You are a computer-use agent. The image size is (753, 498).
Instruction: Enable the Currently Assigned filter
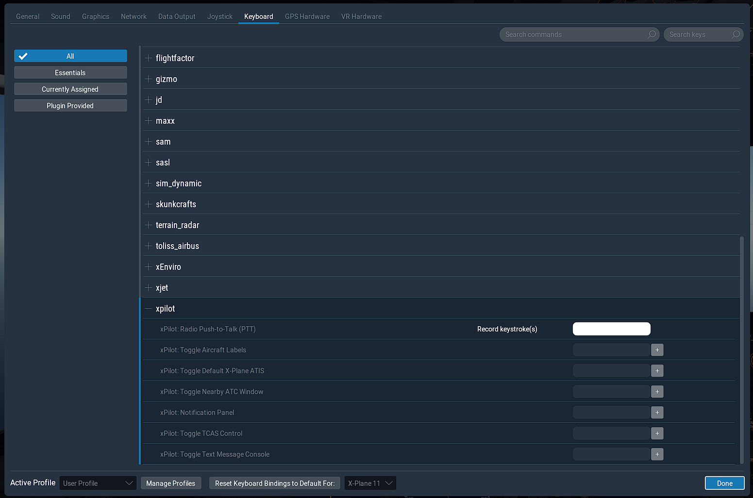pyautogui.click(x=70, y=89)
